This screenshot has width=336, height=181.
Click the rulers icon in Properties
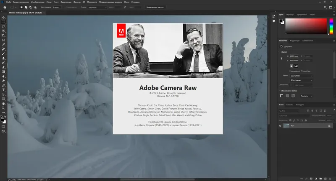coord(281,96)
